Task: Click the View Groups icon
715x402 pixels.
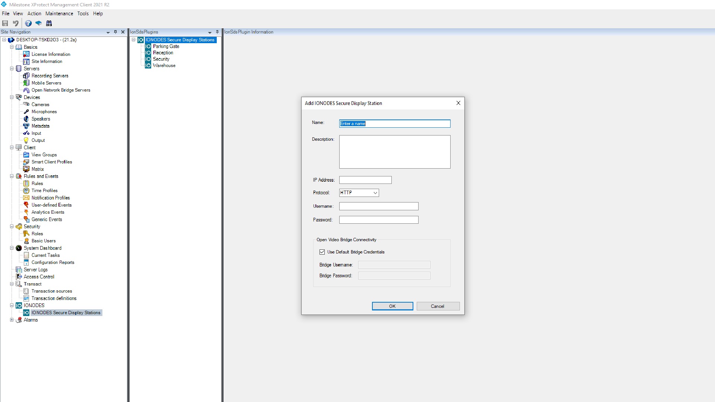Action: [26, 155]
